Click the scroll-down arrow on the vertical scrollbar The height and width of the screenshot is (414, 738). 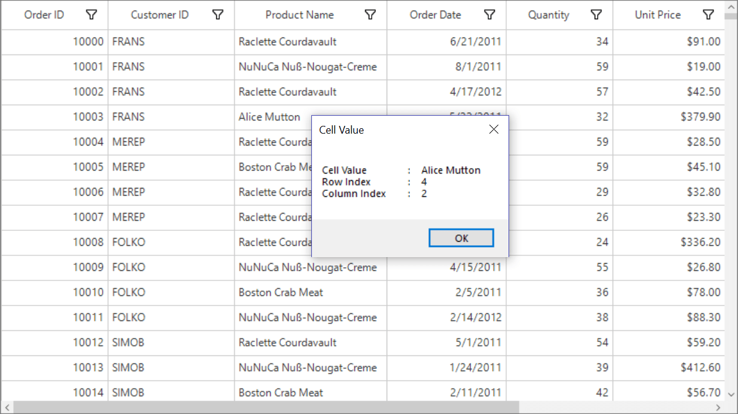click(731, 394)
